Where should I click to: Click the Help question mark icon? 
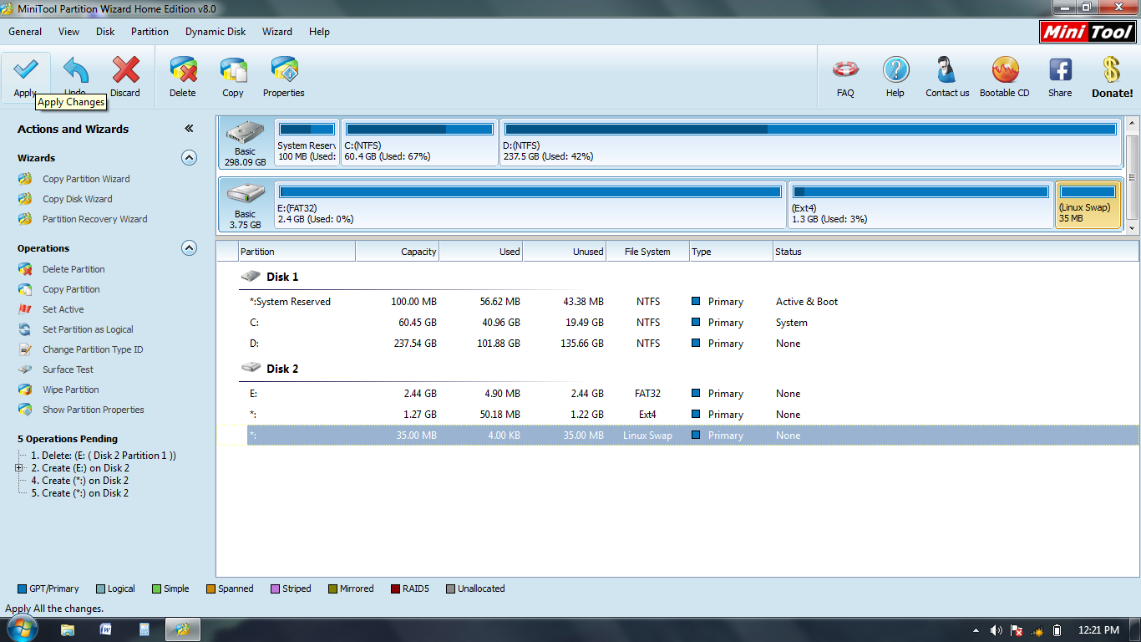tap(895, 69)
